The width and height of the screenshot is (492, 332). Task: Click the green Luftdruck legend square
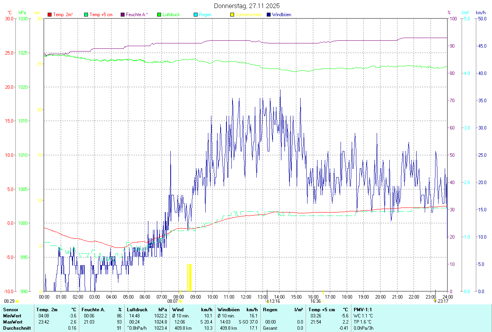pyautogui.click(x=159, y=15)
